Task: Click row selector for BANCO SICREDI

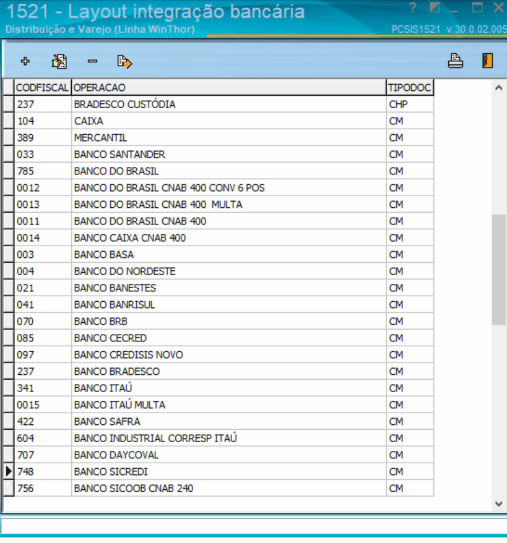Action: 9,471
